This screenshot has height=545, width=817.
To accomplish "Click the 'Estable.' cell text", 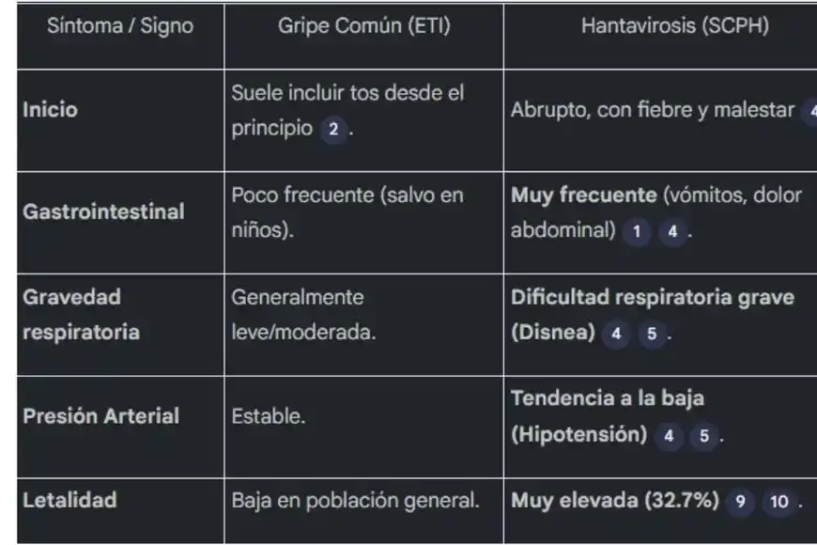I will (x=269, y=416).
